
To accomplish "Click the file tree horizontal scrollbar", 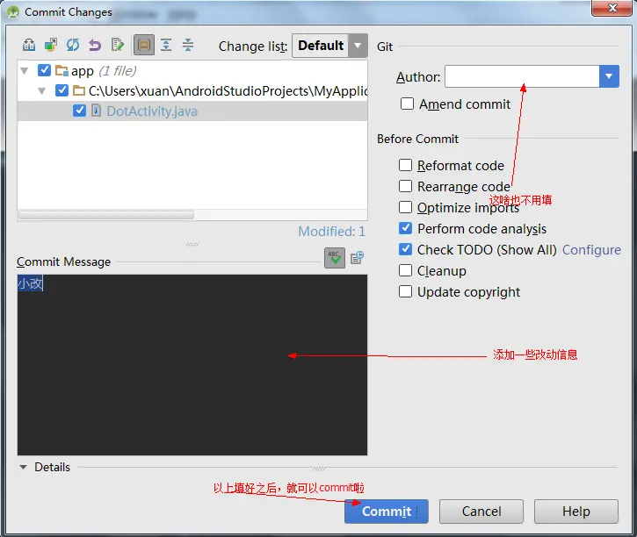I will [106, 215].
